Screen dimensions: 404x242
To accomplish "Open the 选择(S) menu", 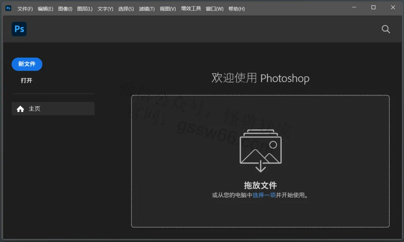I will pyautogui.click(x=126, y=9).
